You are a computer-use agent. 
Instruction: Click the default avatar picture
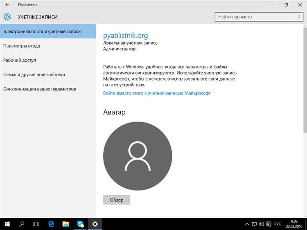(x=138, y=157)
